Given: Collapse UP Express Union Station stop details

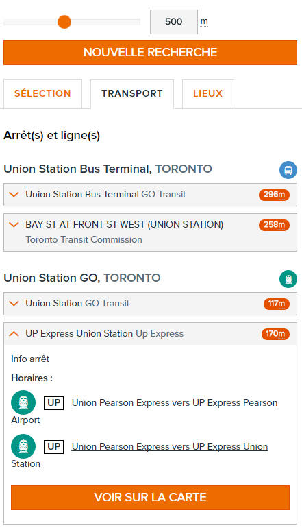Looking at the screenshot, I should pos(150,334).
